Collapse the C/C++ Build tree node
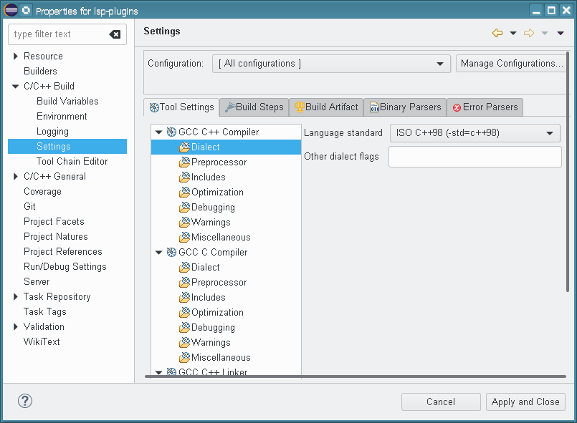This screenshot has height=423, width=577. tap(16, 87)
